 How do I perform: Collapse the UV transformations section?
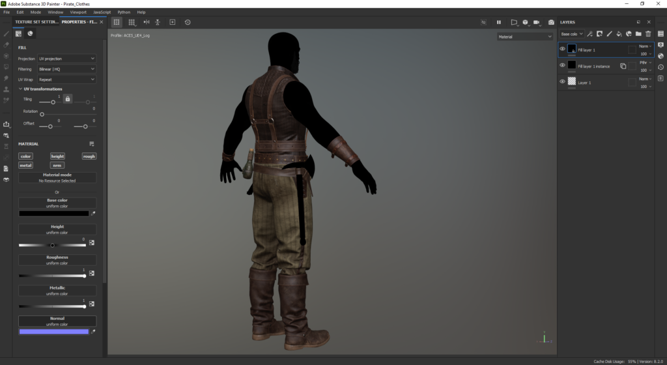(20, 89)
